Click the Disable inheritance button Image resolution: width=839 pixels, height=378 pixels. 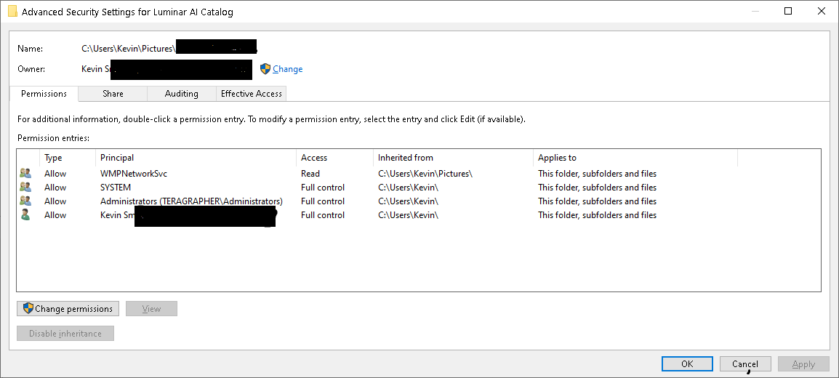(65, 333)
